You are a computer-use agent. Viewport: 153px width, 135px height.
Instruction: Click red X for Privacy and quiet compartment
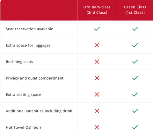[x=97, y=78]
